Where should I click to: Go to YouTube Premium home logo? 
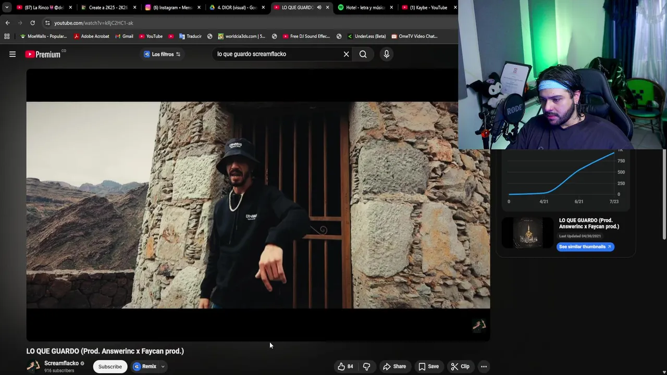(43, 54)
